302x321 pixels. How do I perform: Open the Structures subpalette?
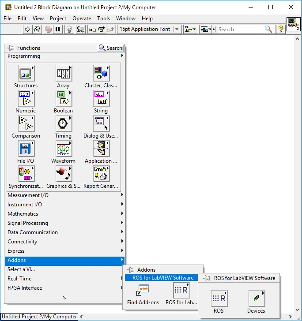point(26,73)
